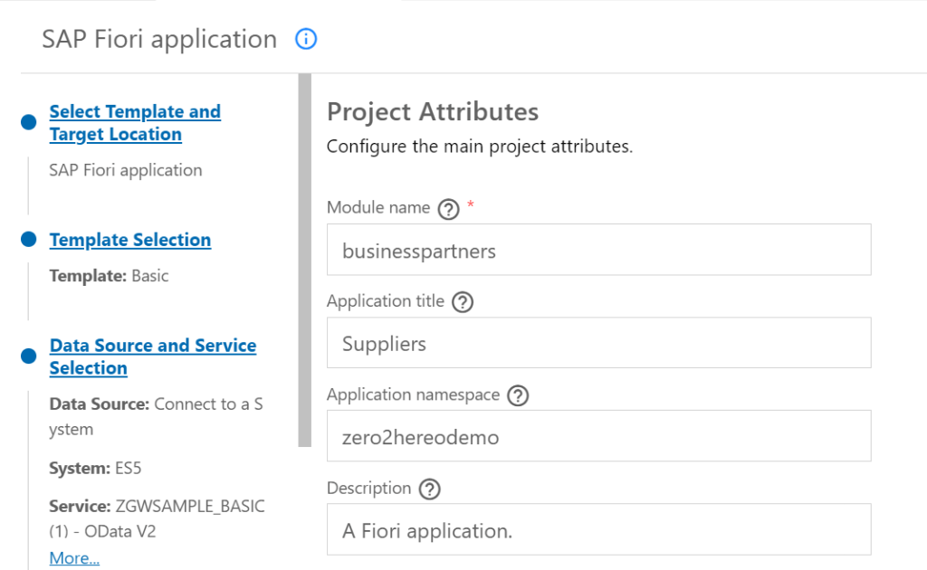Click the Template: Basic summary text

(109, 276)
